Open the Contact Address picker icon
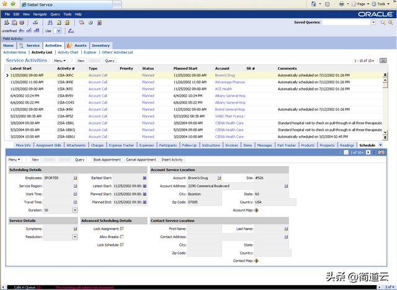This screenshot has width=397, height=290. click(286, 237)
